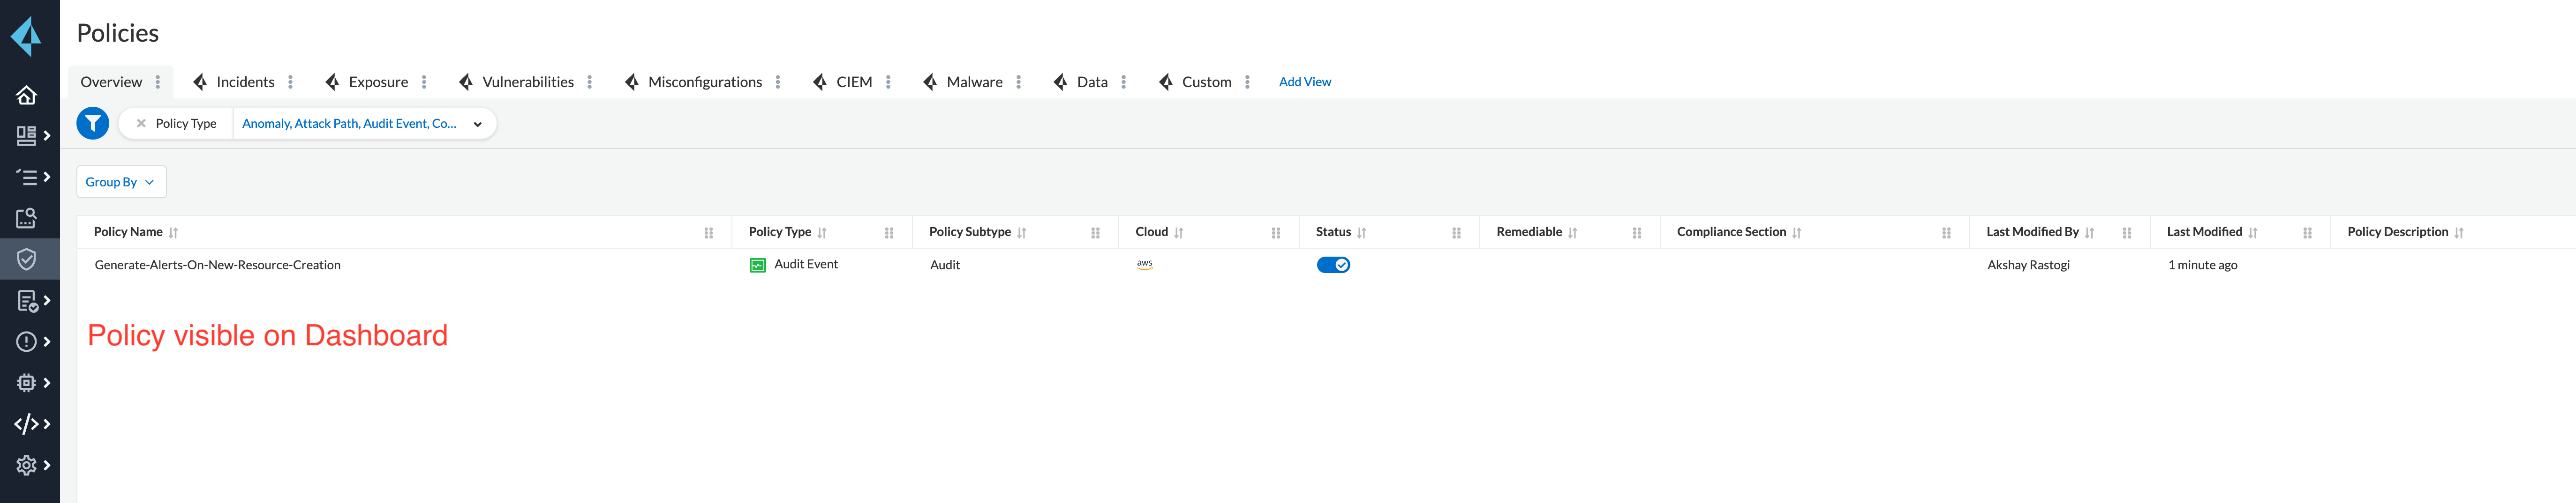Open the Generate-Alerts-On-New-Resource-Creation policy

click(217, 265)
